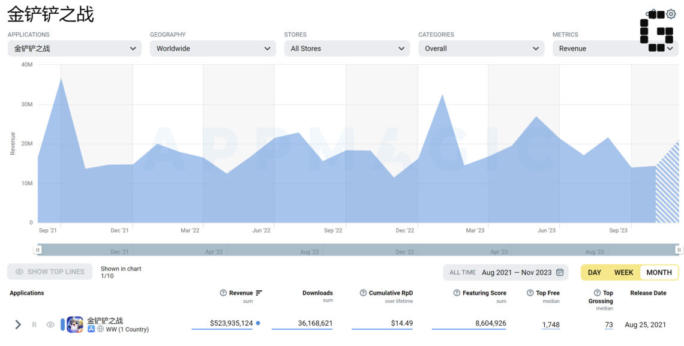Click the left handle of the timeline range slider
The image size is (684, 346).
(38, 249)
